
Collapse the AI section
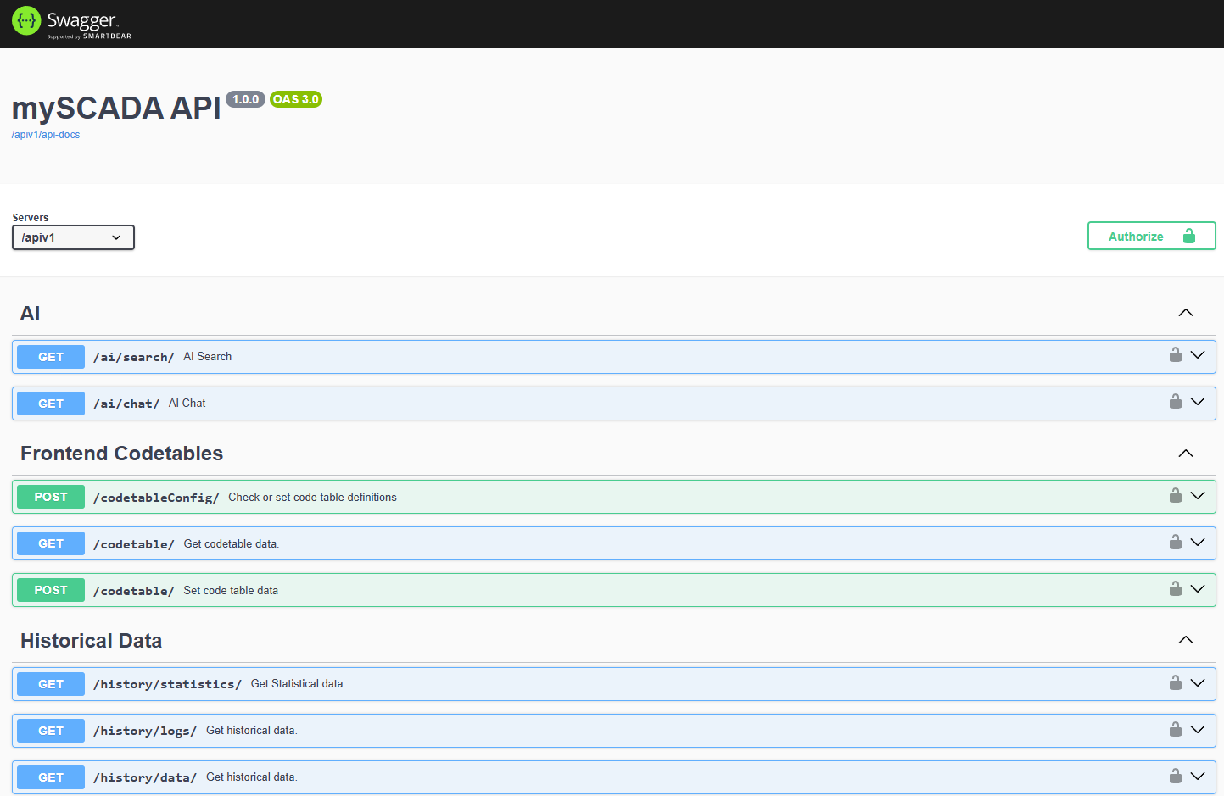[1185, 313]
